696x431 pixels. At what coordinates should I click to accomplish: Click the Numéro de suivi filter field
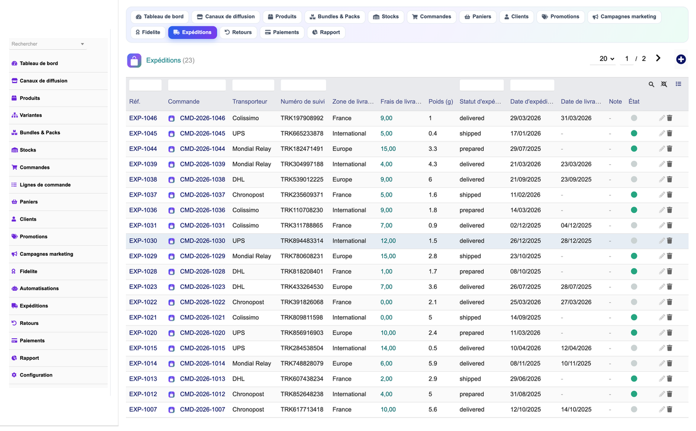point(303,85)
